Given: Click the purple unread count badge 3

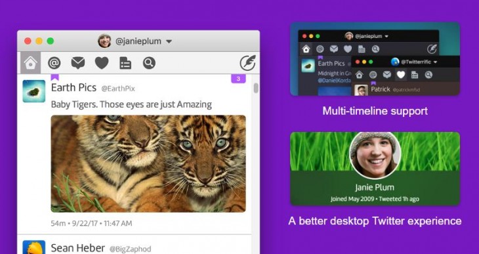Looking at the screenshot, I should [238, 79].
